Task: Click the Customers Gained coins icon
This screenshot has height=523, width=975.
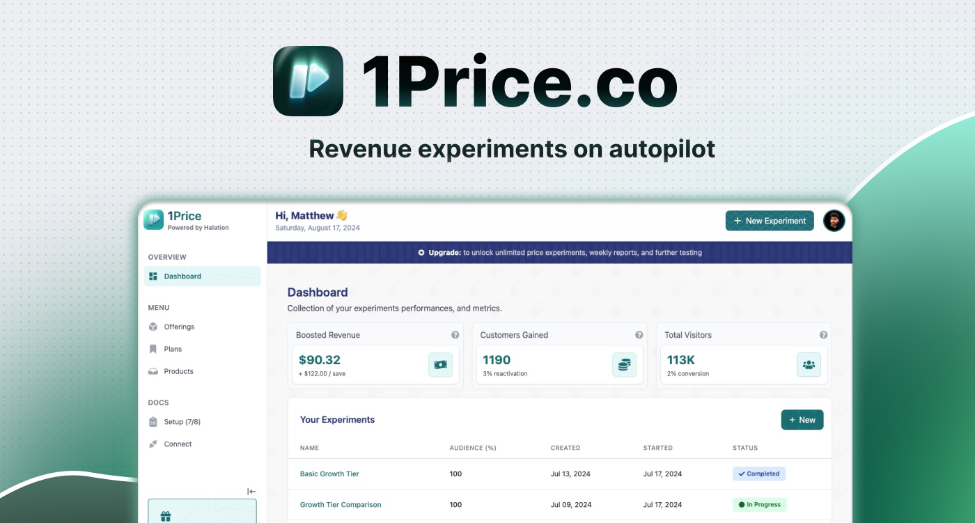Action: tap(625, 364)
